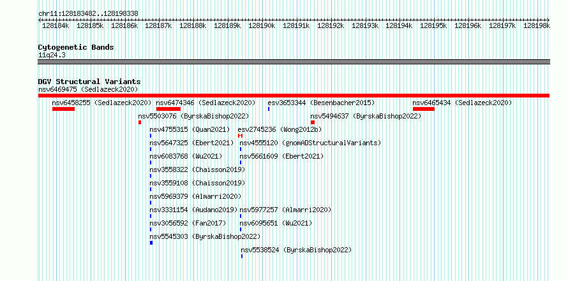Image resolution: width=568 pixels, height=281 pixels.
Task: Click blue marker beneath nsv5538524
Action: [x=242, y=256]
